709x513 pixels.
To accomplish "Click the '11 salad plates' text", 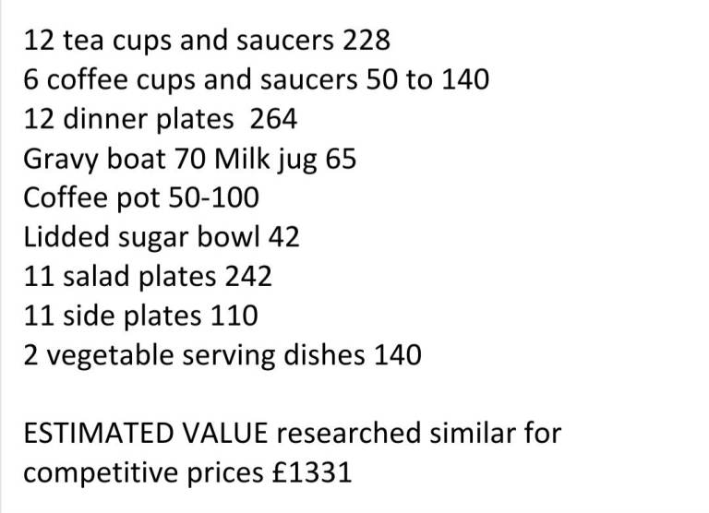I will (120, 278).
